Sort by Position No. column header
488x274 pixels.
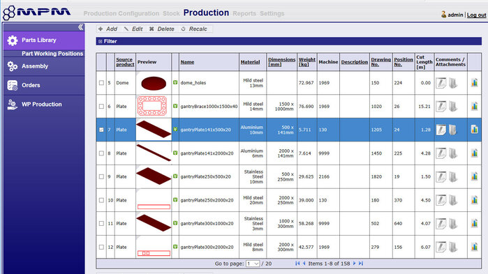[x=404, y=62]
